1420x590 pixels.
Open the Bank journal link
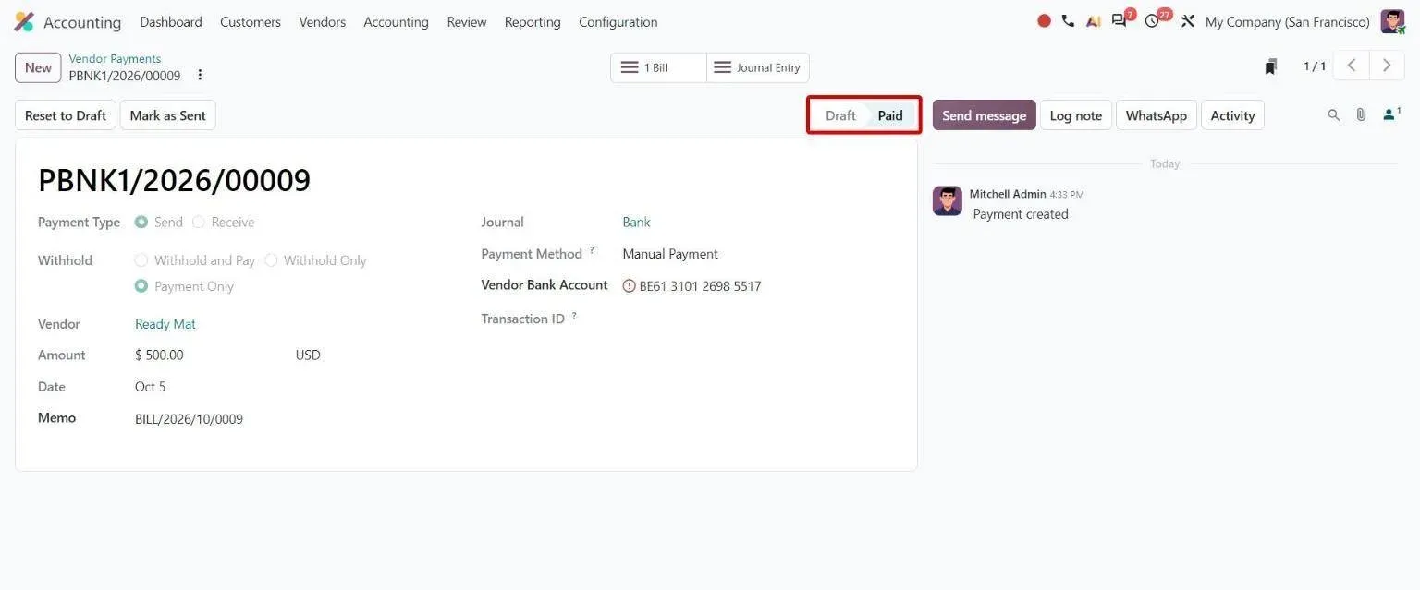click(637, 223)
